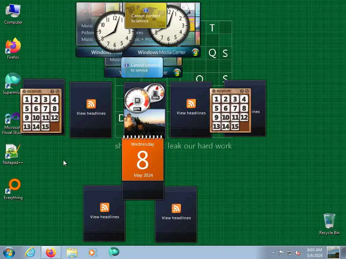Image resolution: width=346 pixels, height=259 pixels.
Task: Click RSS icon in the bottom-left feed gadget
Action: click(x=105, y=207)
